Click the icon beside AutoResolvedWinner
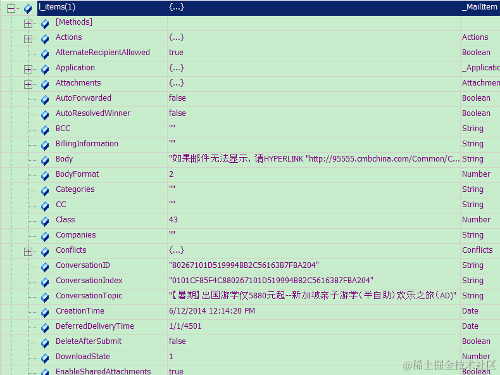 tap(45, 115)
